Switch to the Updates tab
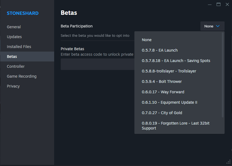This screenshot has height=166, width=232. click(27, 37)
